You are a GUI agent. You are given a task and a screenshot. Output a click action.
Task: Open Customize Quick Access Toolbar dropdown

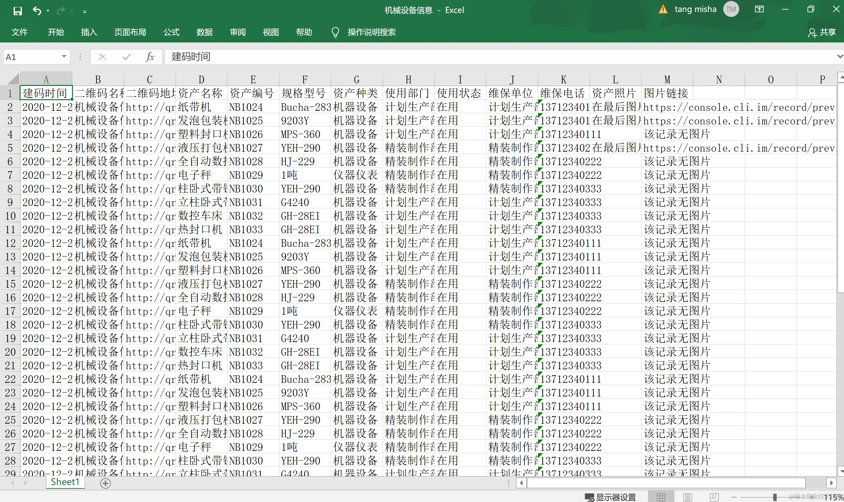85,12
